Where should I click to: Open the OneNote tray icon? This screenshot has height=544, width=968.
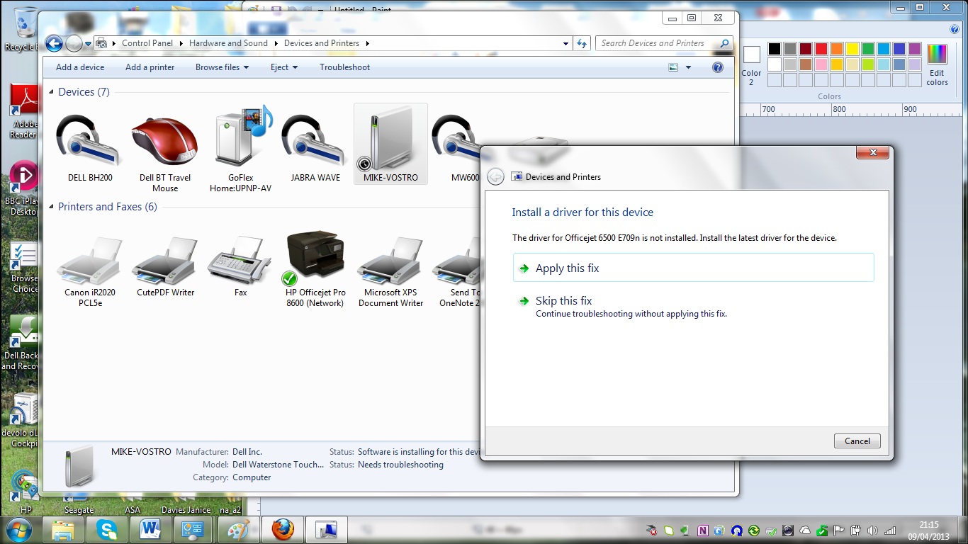tap(703, 531)
